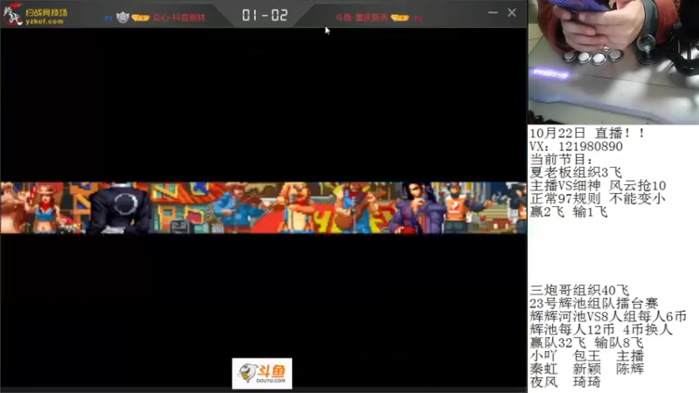This screenshot has height=393, width=699.
Task: Click the line '当前节目:'
Action: click(561, 159)
